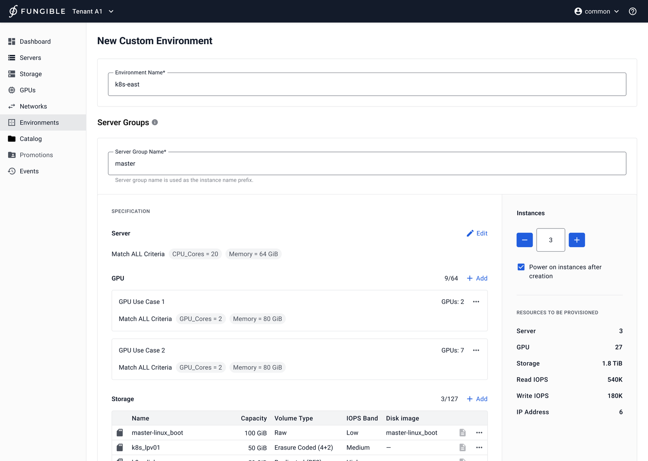Open master-linux_boot row options menu

click(x=479, y=433)
